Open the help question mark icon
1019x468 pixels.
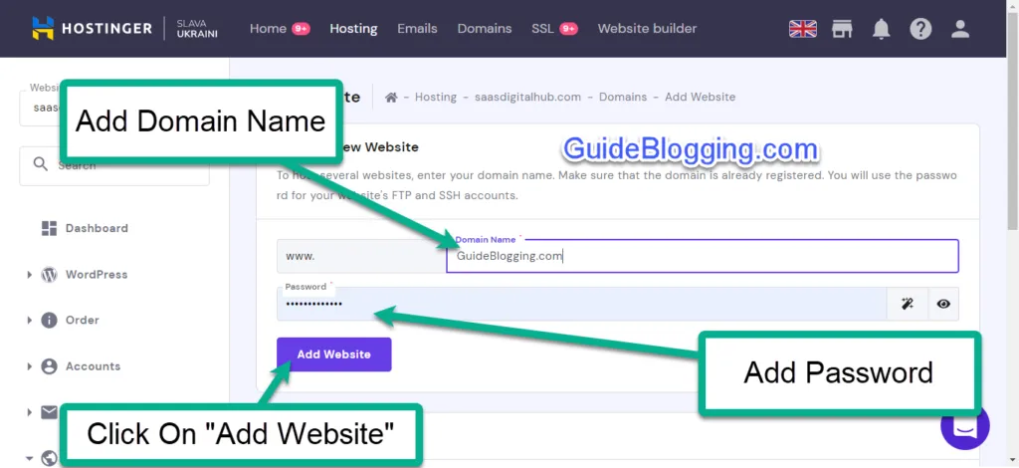[x=920, y=29]
